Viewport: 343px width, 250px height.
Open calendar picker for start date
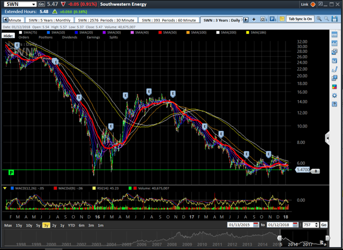(x=256, y=225)
